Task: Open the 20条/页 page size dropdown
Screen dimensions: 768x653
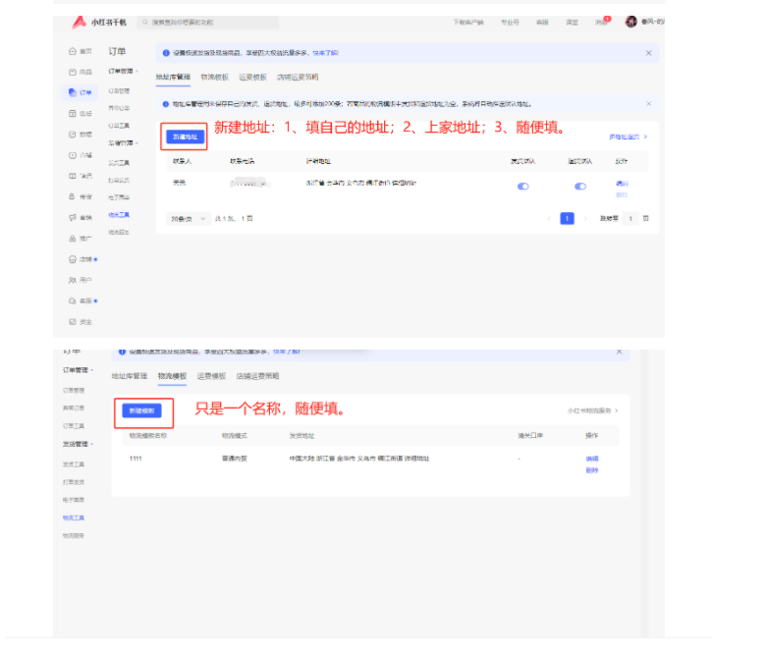Action: (187, 218)
